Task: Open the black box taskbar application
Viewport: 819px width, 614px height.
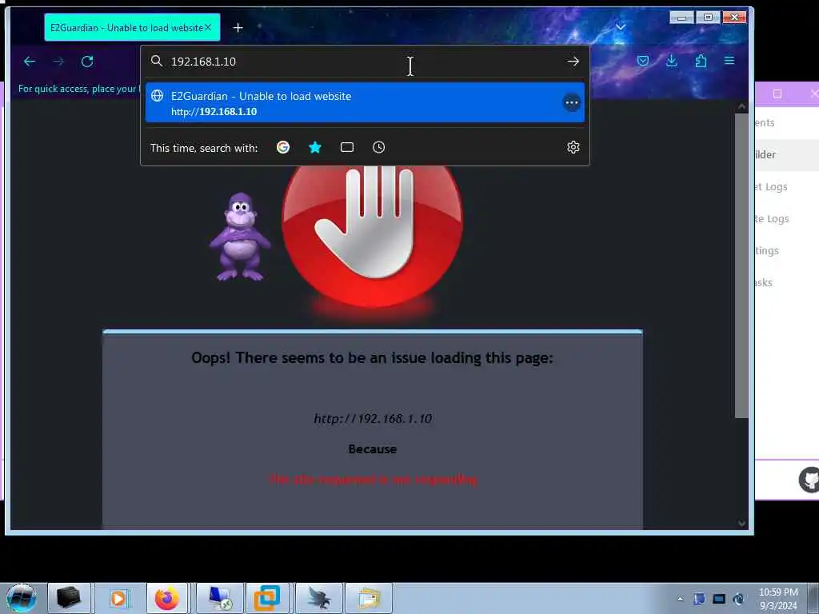Action: click(x=69, y=598)
